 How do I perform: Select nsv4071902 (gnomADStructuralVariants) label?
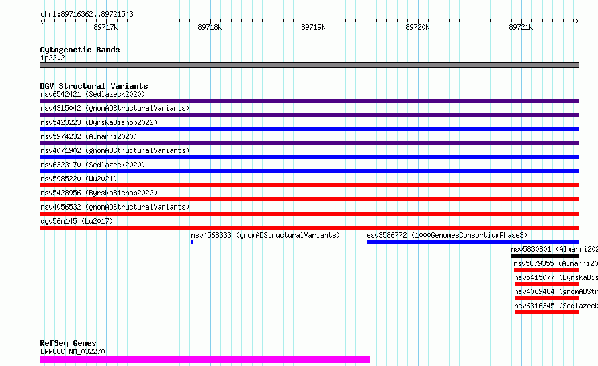coord(115,150)
